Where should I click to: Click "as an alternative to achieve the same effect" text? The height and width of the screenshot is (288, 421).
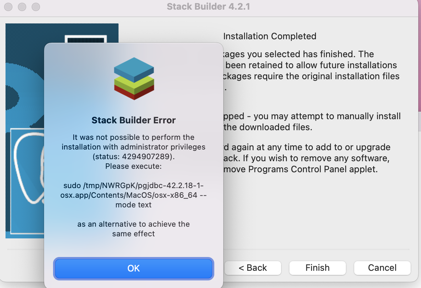point(134,229)
